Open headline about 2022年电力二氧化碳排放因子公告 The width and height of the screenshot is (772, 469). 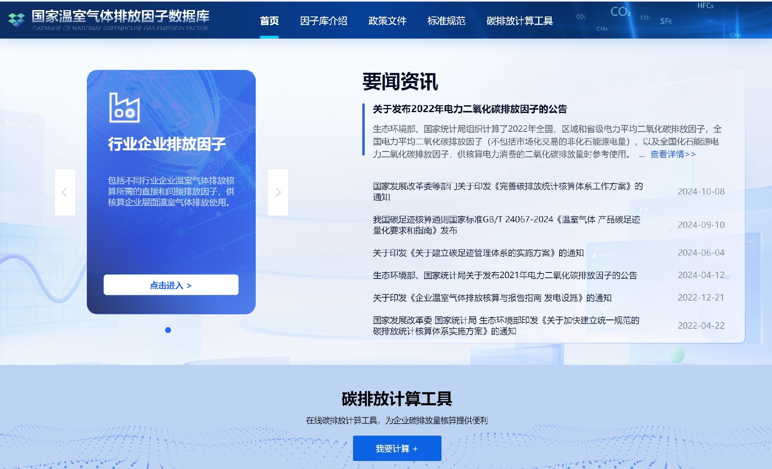click(x=469, y=109)
